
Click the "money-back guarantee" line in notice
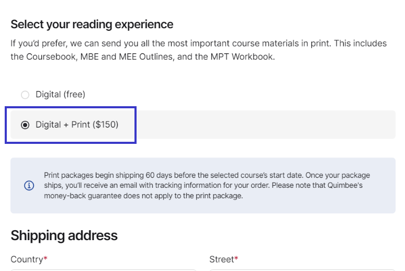(143, 196)
